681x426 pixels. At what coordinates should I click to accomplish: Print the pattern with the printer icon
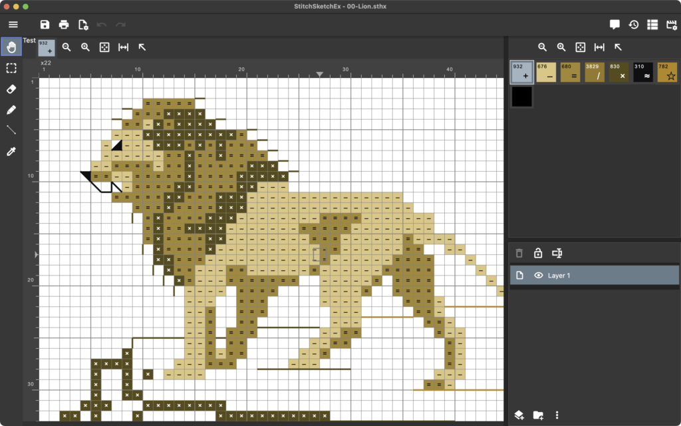[64, 25]
